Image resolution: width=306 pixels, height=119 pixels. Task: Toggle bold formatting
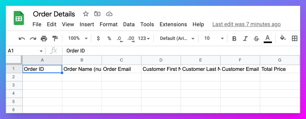[x=234, y=39]
